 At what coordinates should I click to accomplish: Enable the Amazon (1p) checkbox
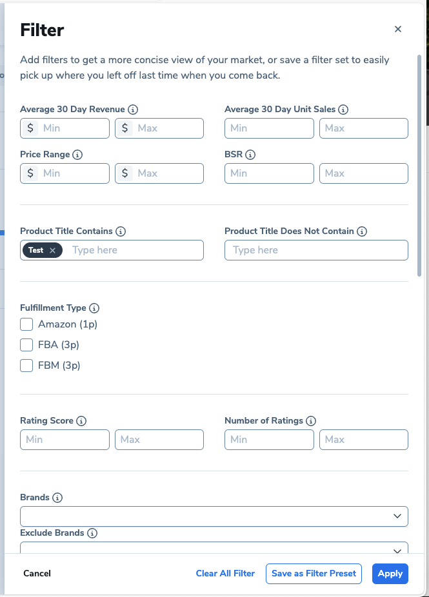pyautogui.click(x=26, y=324)
